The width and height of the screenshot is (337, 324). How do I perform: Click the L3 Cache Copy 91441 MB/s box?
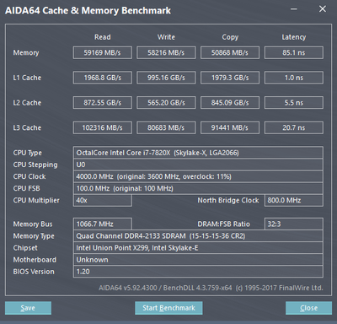click(230, 127)
